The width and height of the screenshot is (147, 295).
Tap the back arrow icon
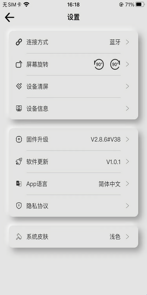10,17
